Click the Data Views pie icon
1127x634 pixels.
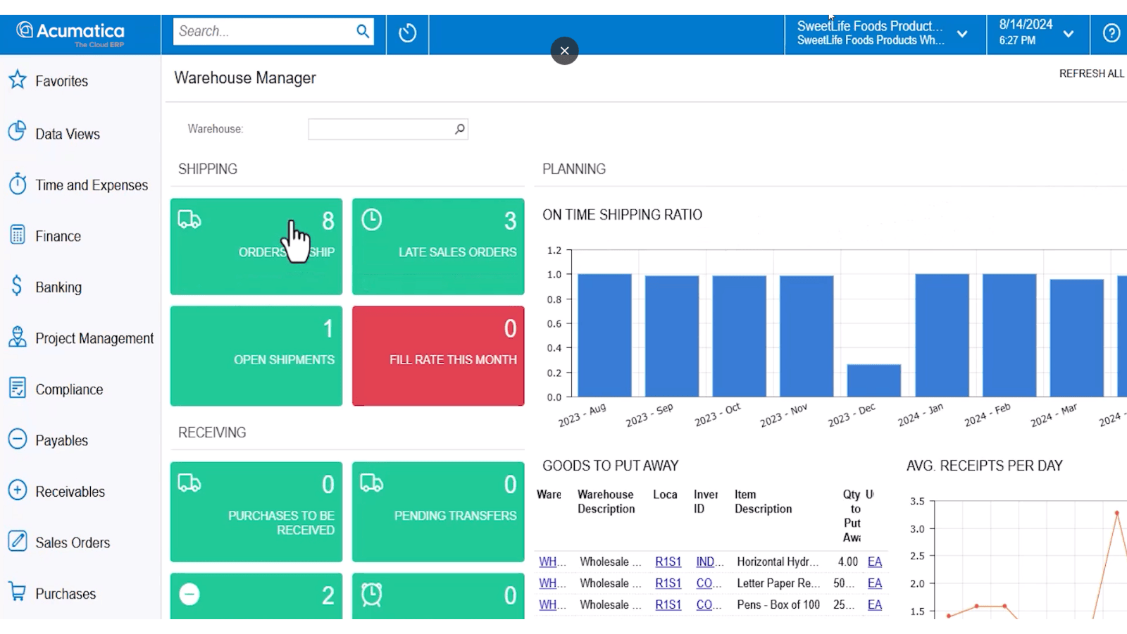[18, 132]
